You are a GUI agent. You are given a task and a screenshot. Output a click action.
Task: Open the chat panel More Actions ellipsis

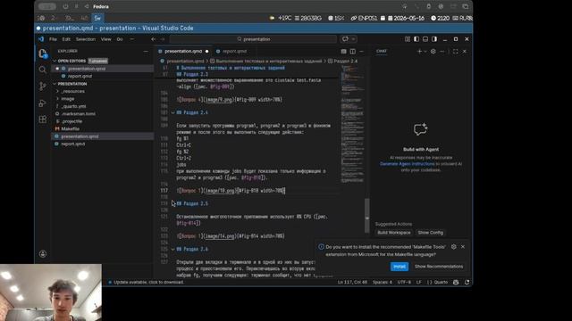[442, 52]
